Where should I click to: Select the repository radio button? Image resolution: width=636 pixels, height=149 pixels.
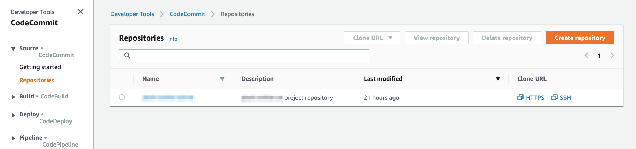(122, 97)
